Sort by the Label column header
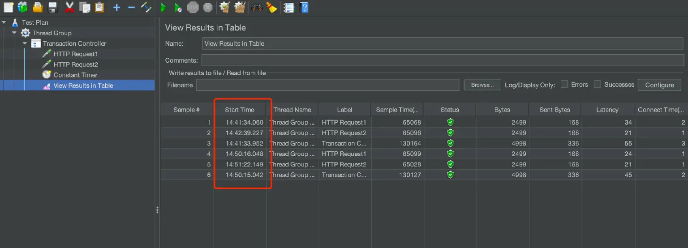This screenshot has width=688, height=248. coord(345,110)
